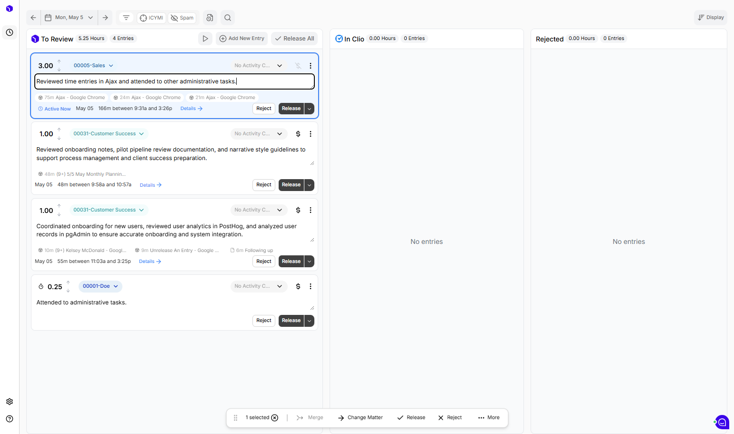Reject the 0.25 Doe entry

point(264,321)
